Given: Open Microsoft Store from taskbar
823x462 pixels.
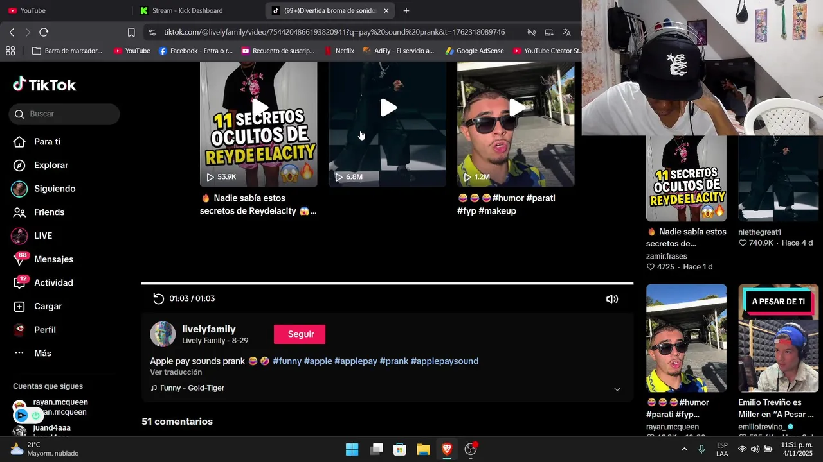Looking at the screenshot, I should tap(399, 449).
